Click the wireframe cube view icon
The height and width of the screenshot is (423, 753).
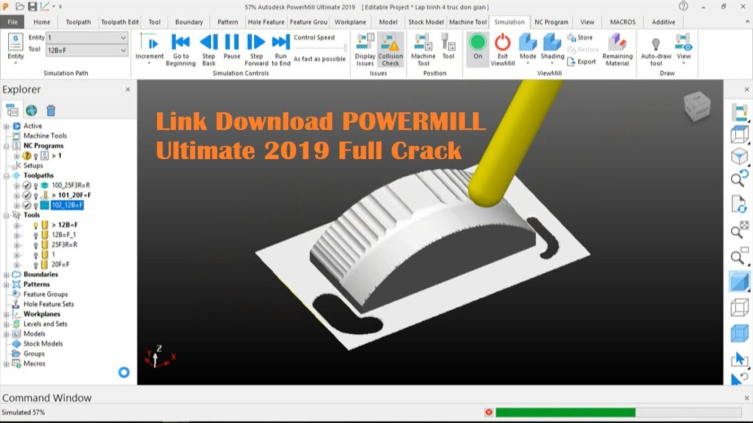pyautogui.click(x=739, y=307)
